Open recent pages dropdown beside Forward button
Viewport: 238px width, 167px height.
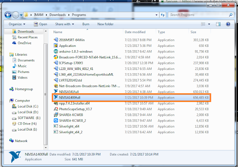tap(21, 15)
